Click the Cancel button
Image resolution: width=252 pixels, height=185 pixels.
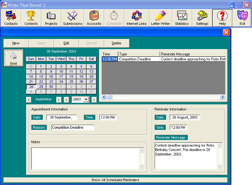click(92, 43)
